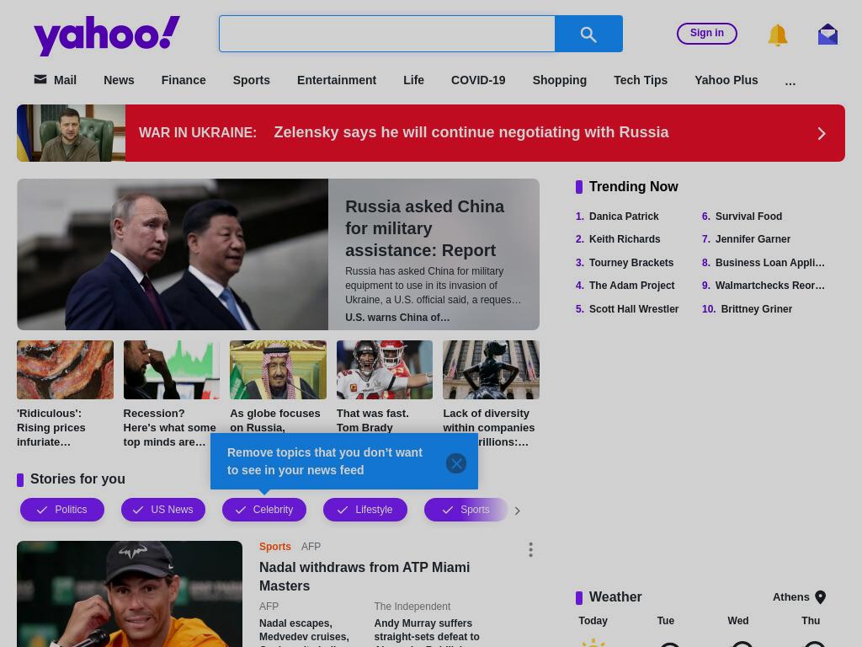Toggle the Celebrity topic chip

tap(263, 510)
